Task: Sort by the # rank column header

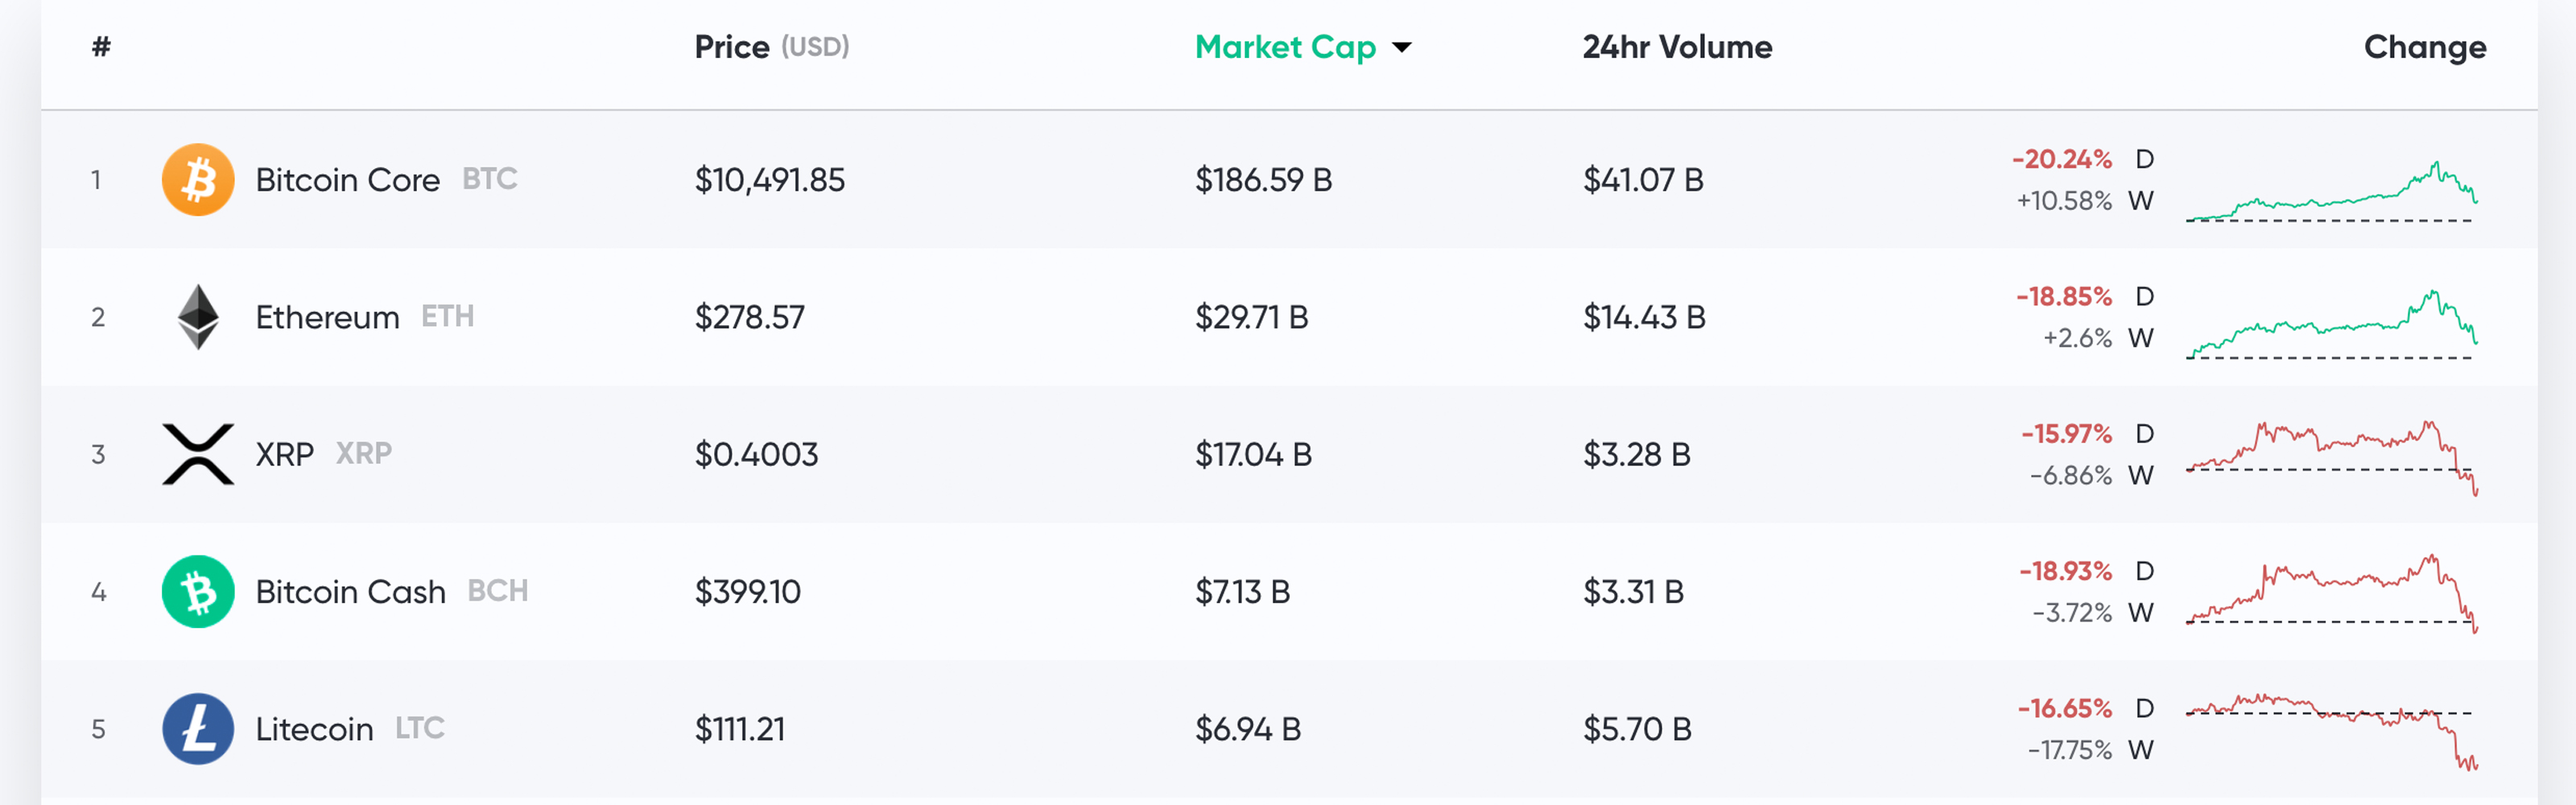Action: pyautogui.click(x=101, y=47)
